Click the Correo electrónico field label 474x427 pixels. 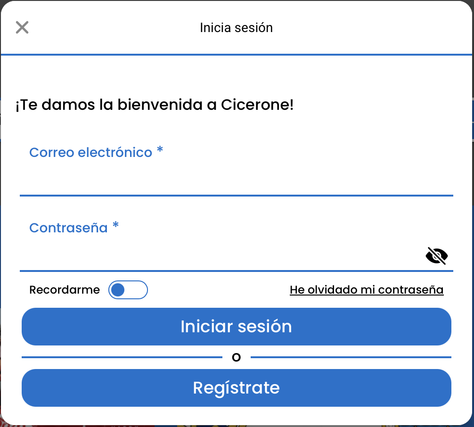90,152
